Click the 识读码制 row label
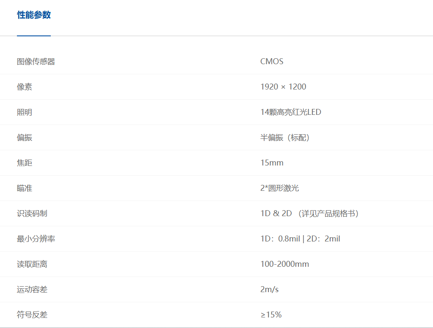This screenshot has height=328, width=433. coord(32,214)
